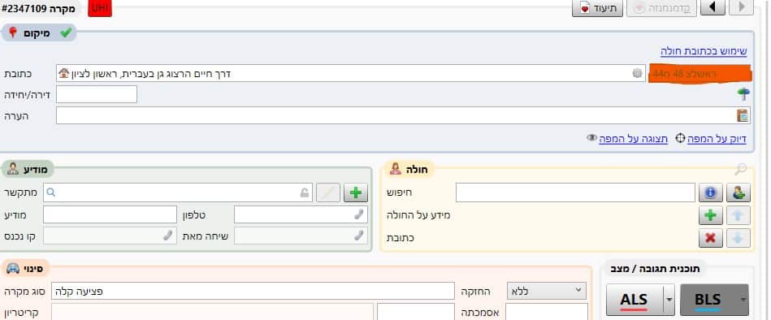Move patient down with blue down arrow

[x=739, y=238]
